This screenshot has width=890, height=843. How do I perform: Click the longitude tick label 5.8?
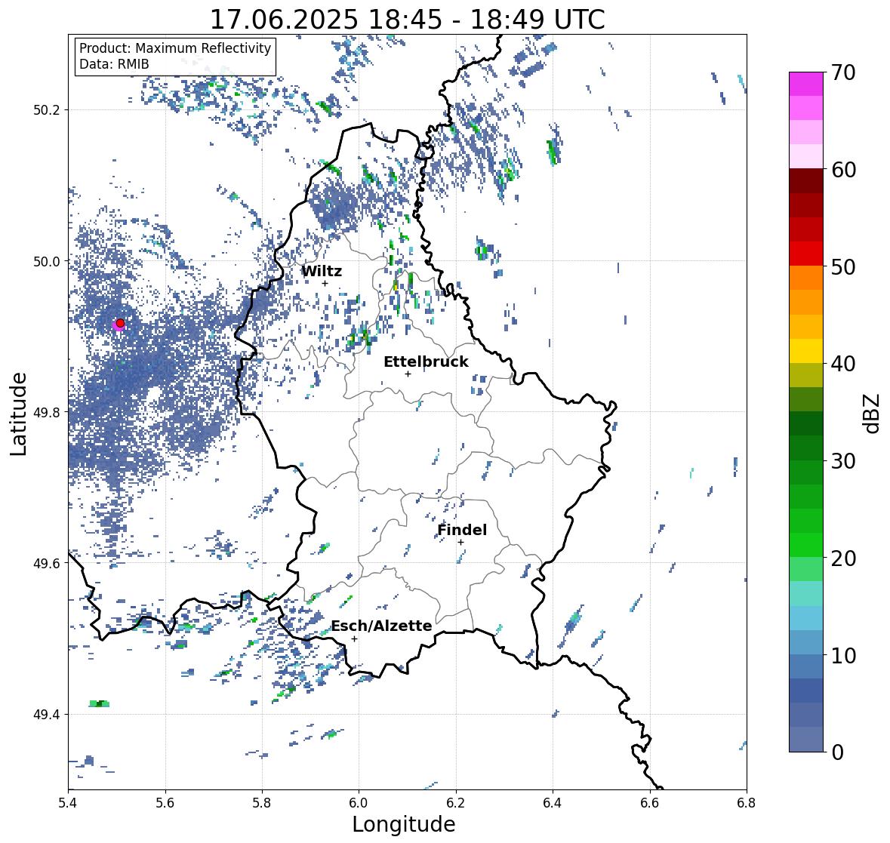click(262, 803)
